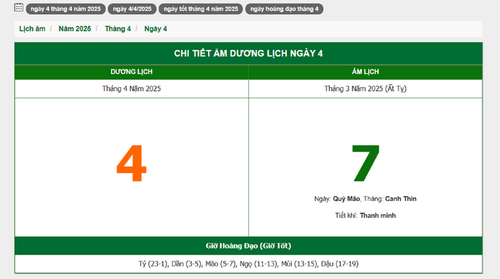Click 'Tháng 4 Năm 2025' solar month text
500x279 pixels.
click(132, 88)
